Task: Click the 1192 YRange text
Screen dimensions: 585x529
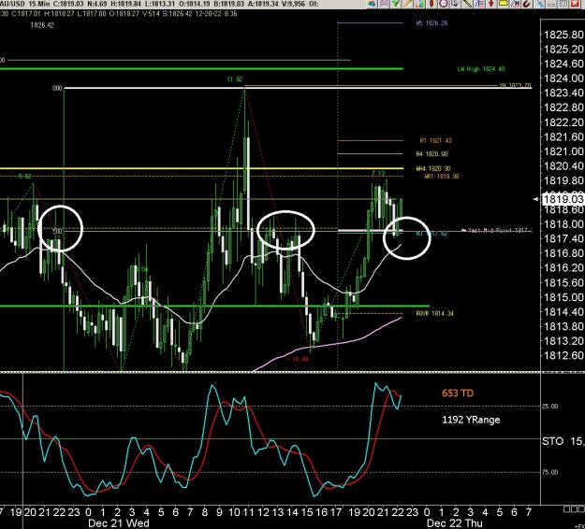Action: pyautogui.click(x=471, y=420)
